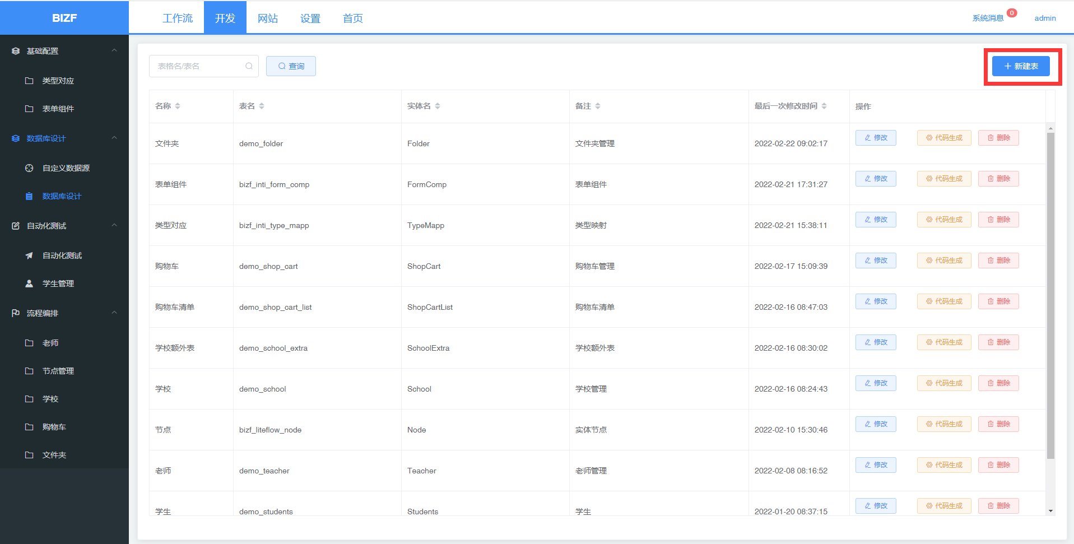The height and width of the screenshot is (544, 1074).
Task: Create a table with 新建表 button
Action: (1021, 66)
